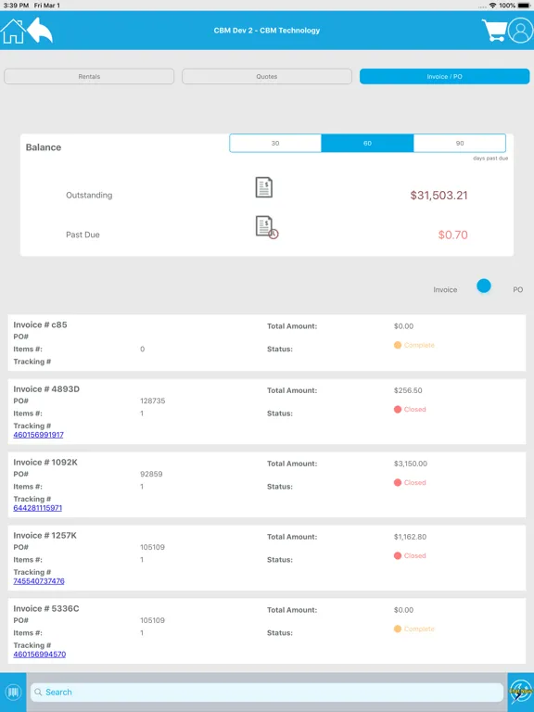The width and height of the screenshot is (534, 712).
Task: Select the Invoice / PO tab
Action: [445, 76]
